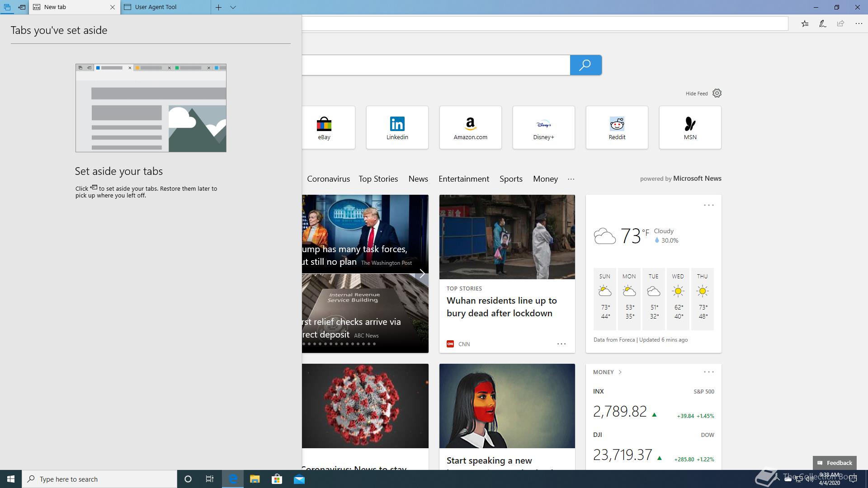This screenshot has height=488, width=868.
Task: Click the Share page icon
Action: [840, 23]
